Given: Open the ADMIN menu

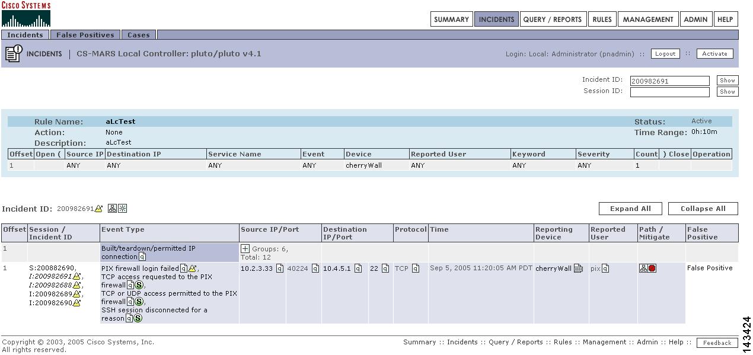Looking at the screenshot, I should click(695, 19).
